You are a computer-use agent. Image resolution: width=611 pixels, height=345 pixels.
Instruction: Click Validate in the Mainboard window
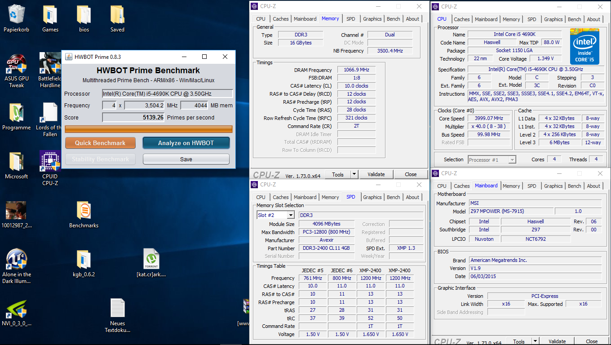pos(557,341)
